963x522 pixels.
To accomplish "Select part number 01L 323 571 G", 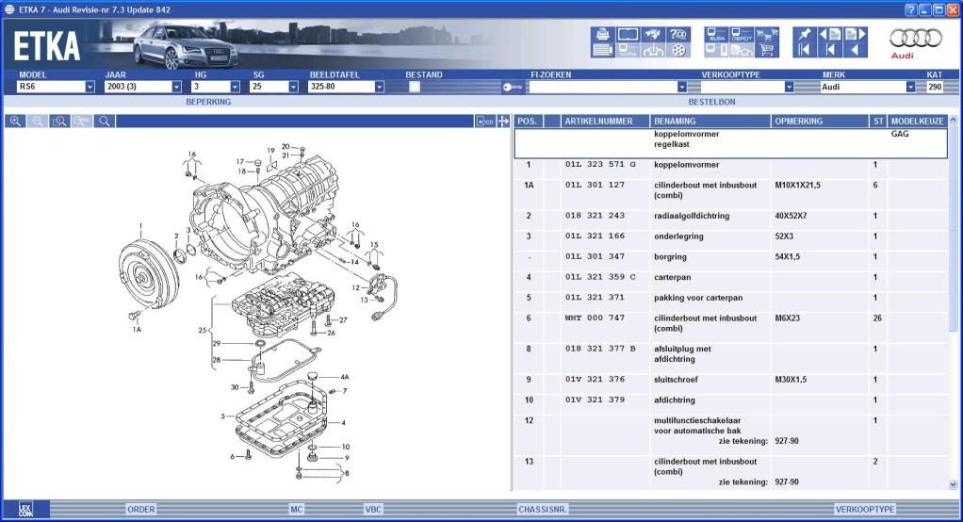I will pos(600,165).
